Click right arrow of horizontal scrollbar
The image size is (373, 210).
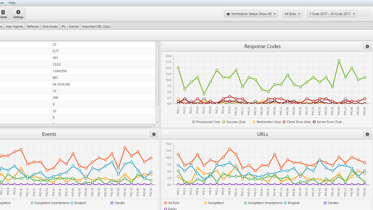[x=154, y=125]
